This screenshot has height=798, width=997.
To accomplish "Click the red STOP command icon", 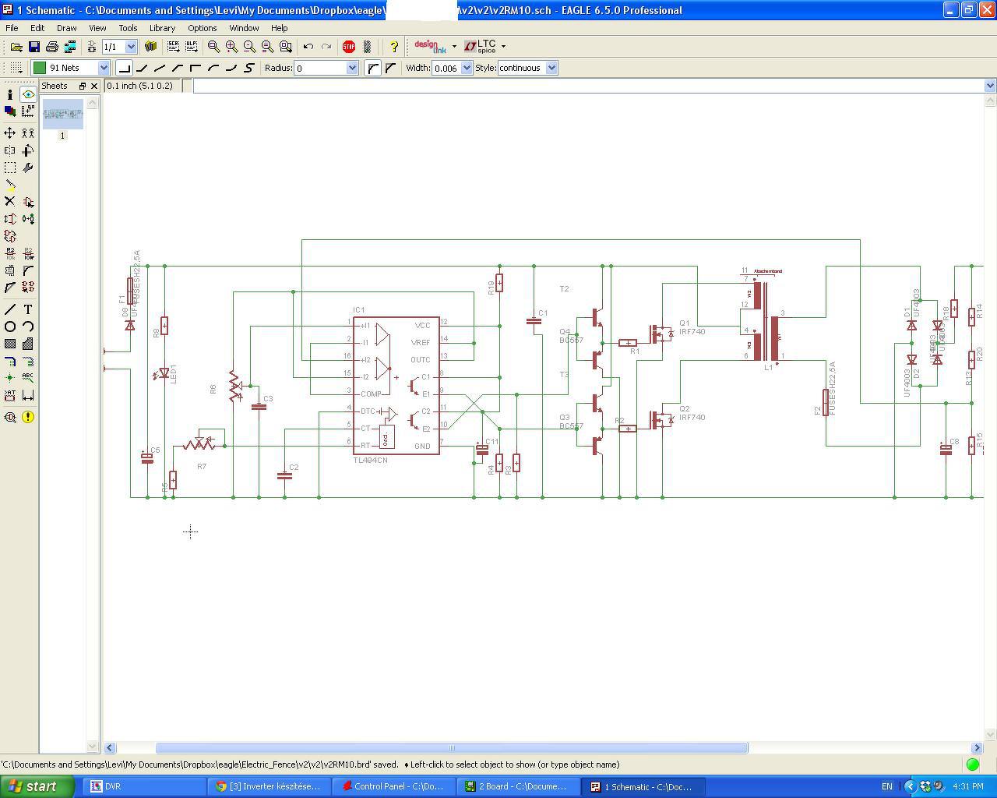I will (348, 47).
